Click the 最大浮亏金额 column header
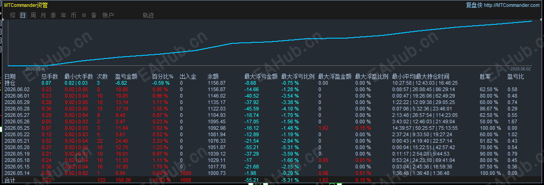Image resolution: width=544 pixels, height=185 pixels. pos(261,76)
